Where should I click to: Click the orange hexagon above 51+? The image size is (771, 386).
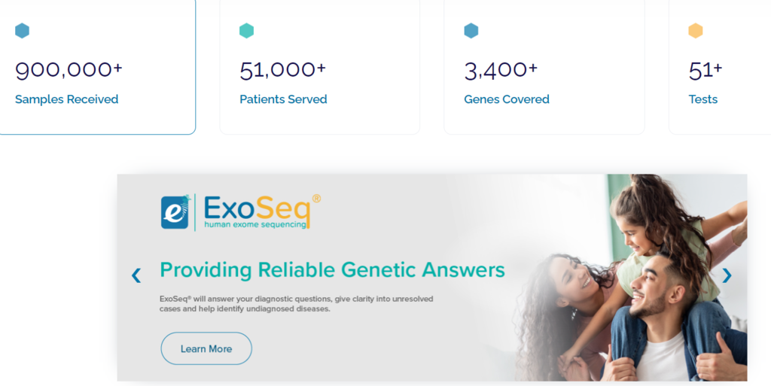(695, 30)
